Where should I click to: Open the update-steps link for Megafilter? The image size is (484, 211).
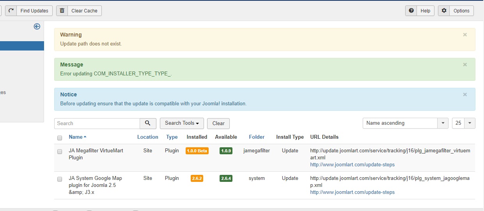(352, 164)
